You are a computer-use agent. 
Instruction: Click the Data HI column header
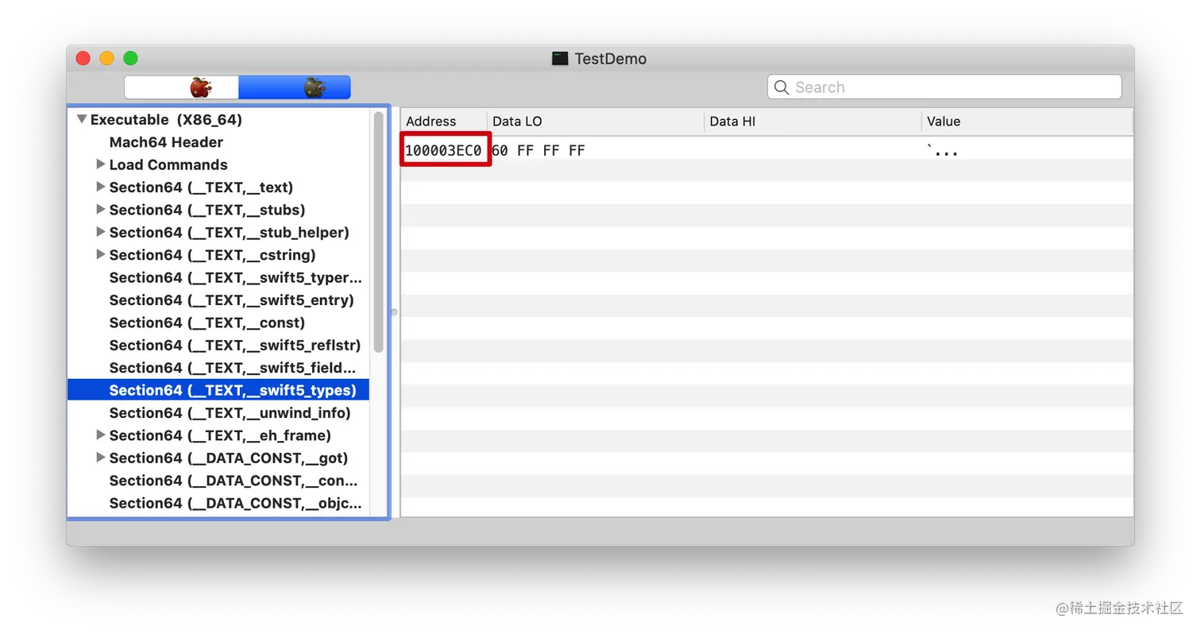813,122
